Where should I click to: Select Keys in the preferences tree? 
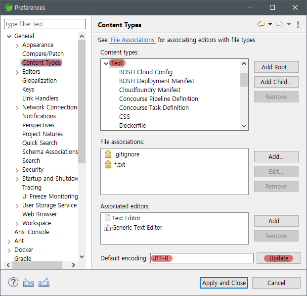point(28,90)
